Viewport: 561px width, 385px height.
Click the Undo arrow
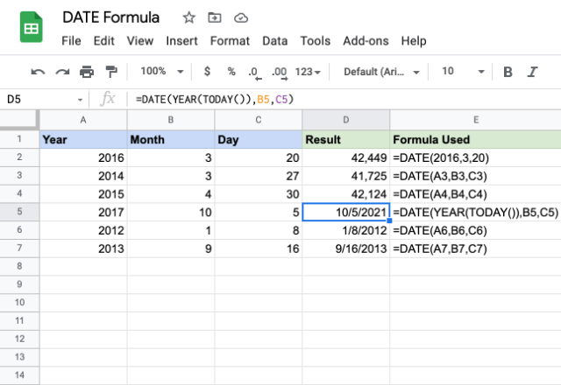point(38,72)
